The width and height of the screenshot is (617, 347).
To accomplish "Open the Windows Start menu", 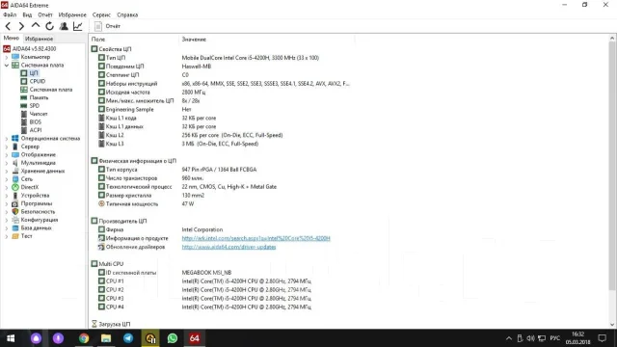I will point(11,338).
